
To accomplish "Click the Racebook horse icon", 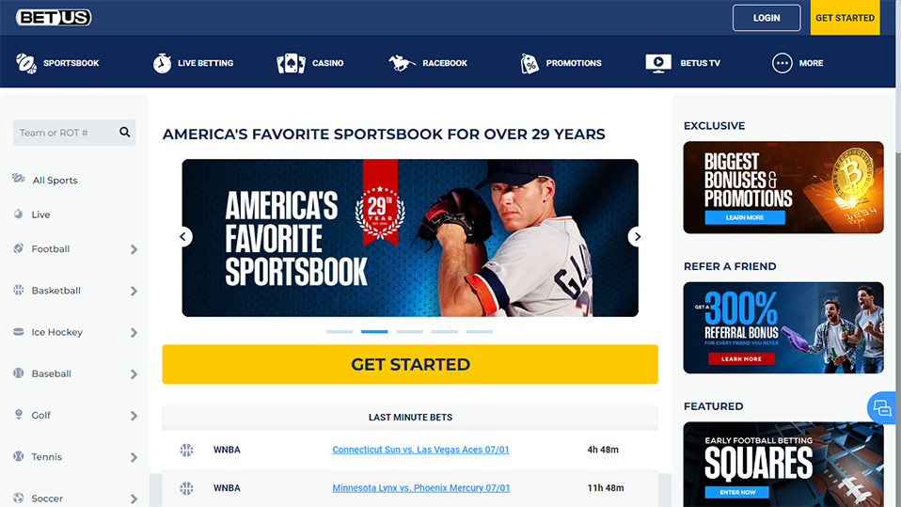I will click(402, 63).
